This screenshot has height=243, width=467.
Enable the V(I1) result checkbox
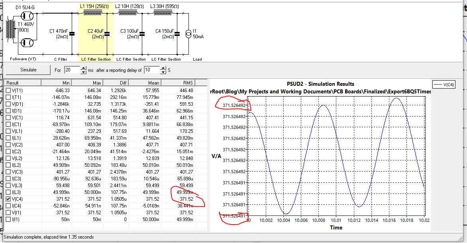coord(8,213)
